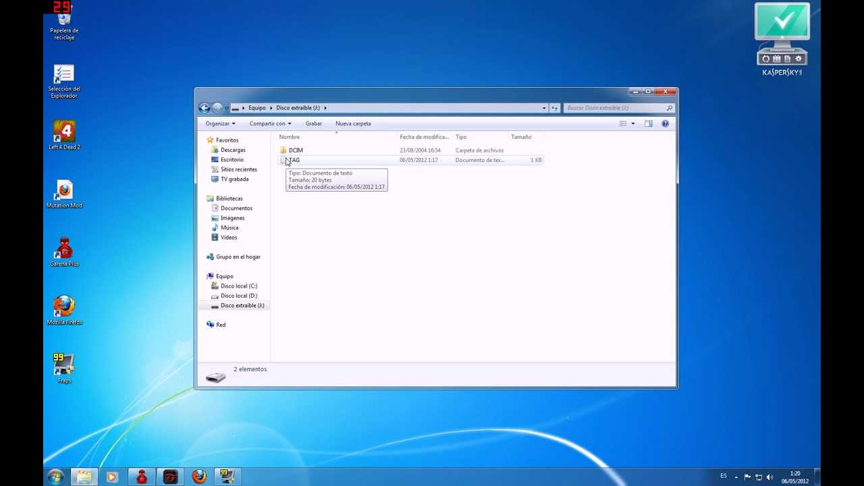Viewport: 864px width, 486px height.
Task: Create a Nueva carpeta
Action: (353, 124)
